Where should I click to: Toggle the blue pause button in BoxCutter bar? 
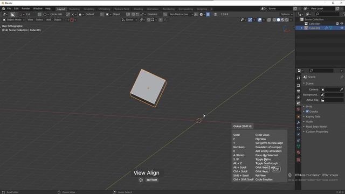click(x=208, y=15)
